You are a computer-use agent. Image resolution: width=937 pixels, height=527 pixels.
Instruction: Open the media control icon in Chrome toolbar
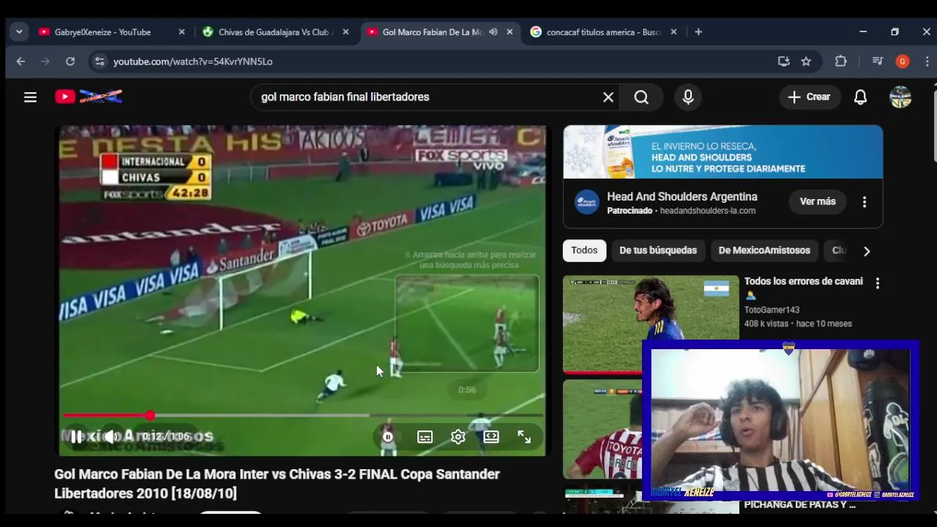tap(878, 61)
